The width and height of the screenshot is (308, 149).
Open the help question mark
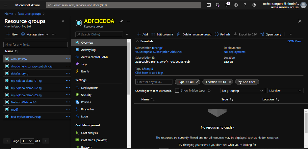pos(245,5)
